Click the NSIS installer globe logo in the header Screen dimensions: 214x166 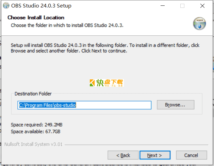coord(199,23)
